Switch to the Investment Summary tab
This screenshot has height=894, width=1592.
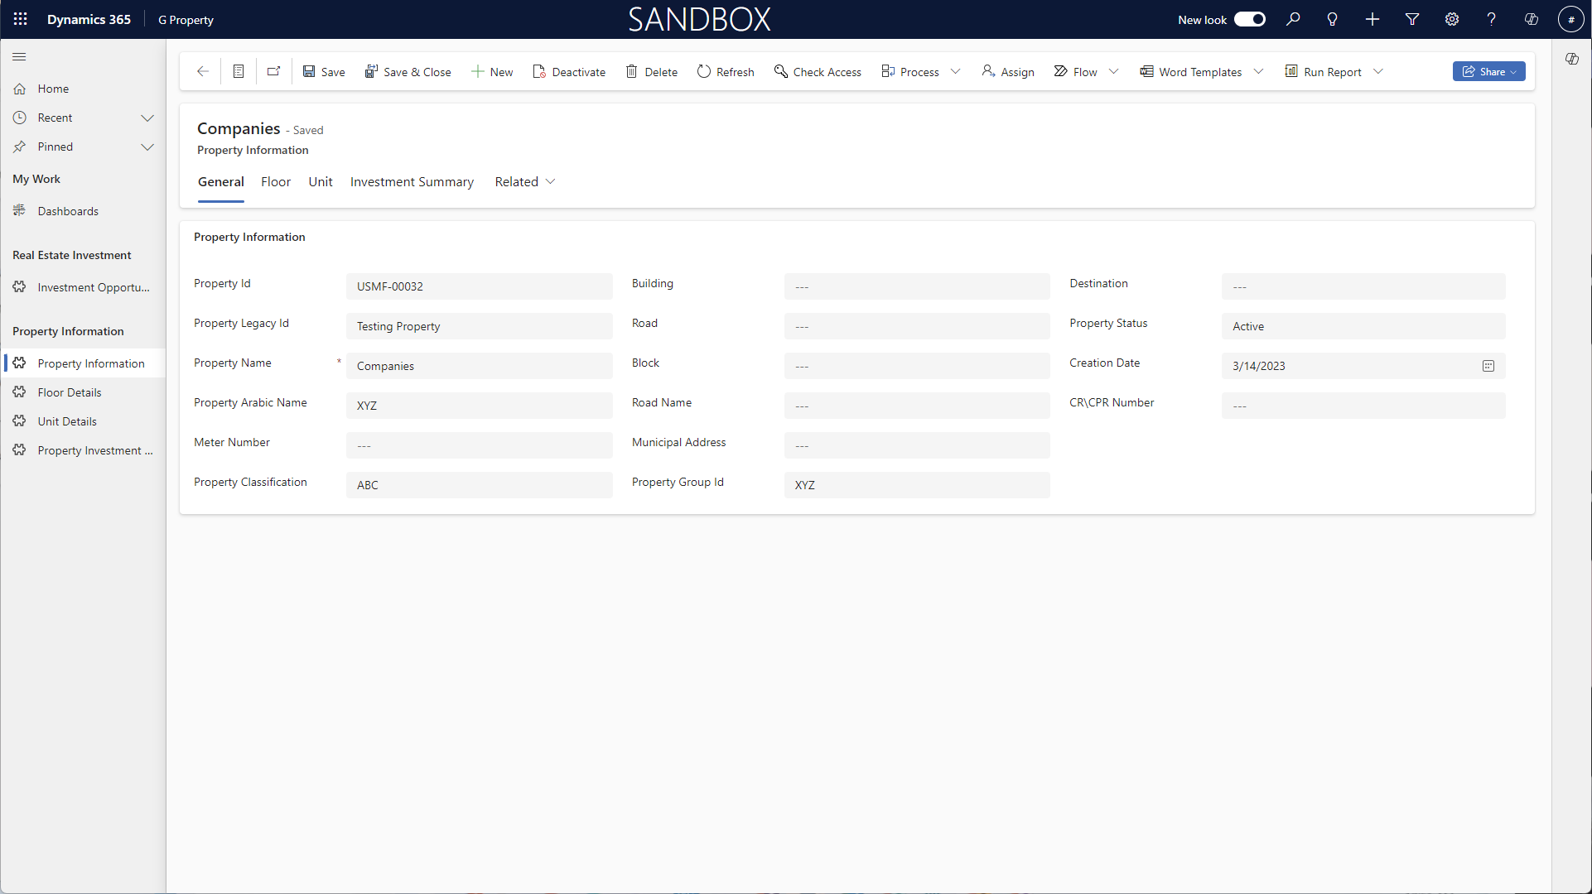(x=412, y=182)
